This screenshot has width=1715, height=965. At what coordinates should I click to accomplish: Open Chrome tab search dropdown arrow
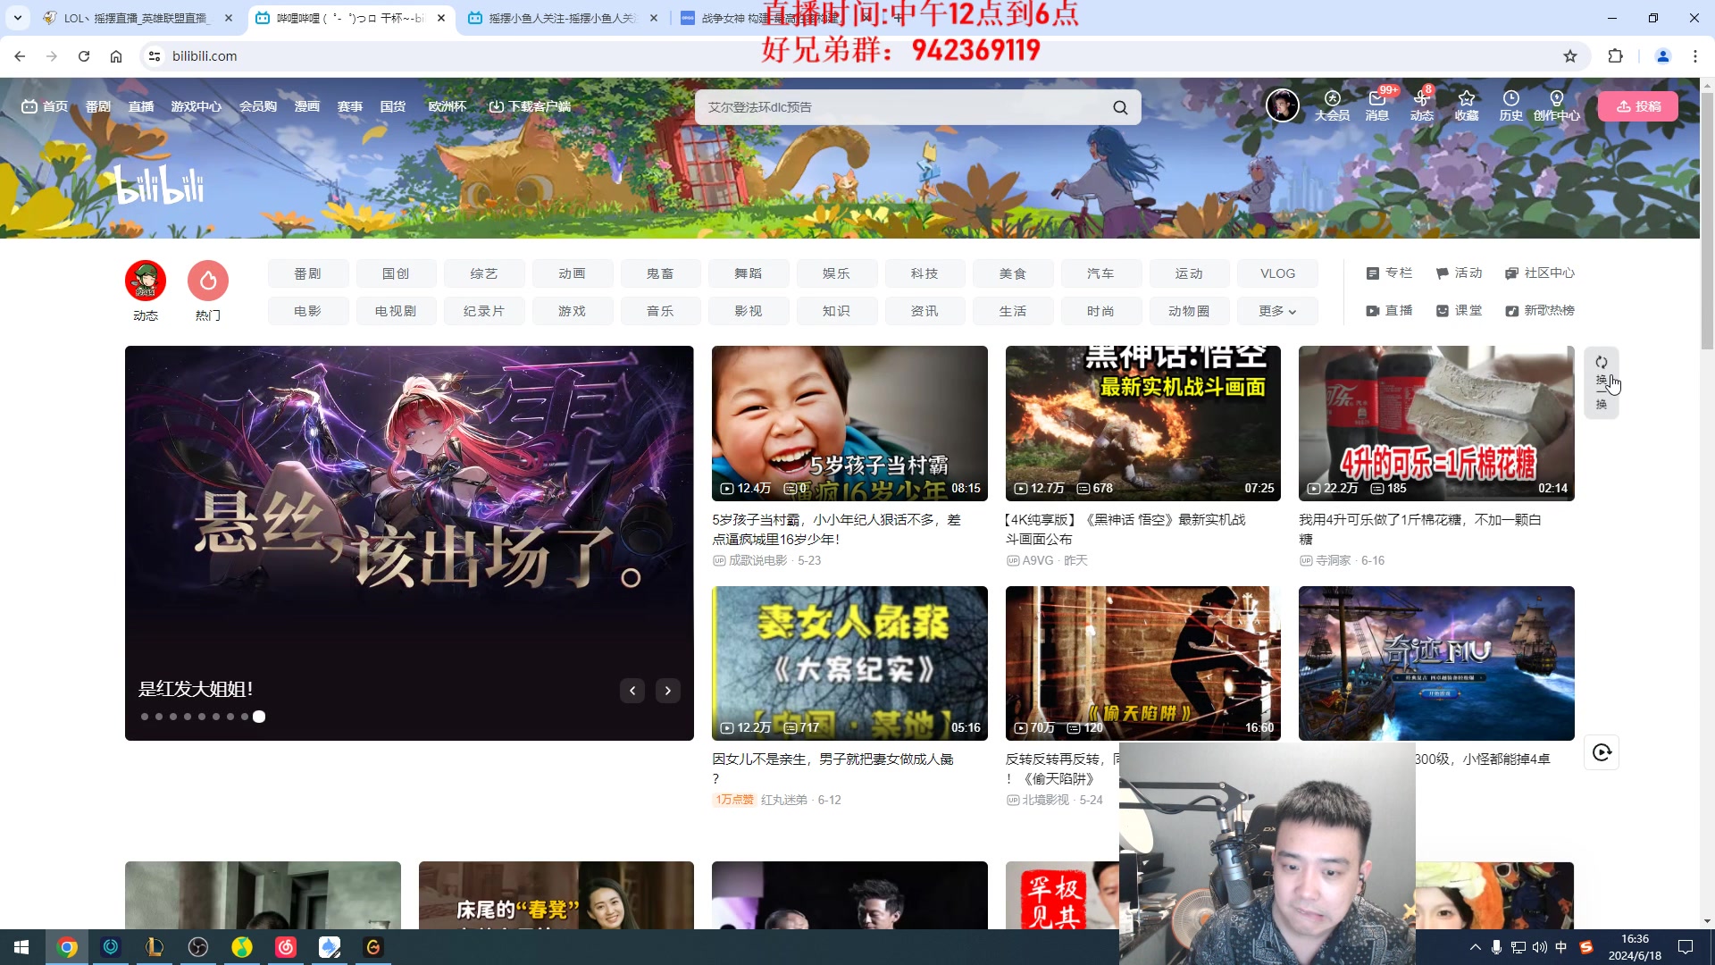(18, 18)
